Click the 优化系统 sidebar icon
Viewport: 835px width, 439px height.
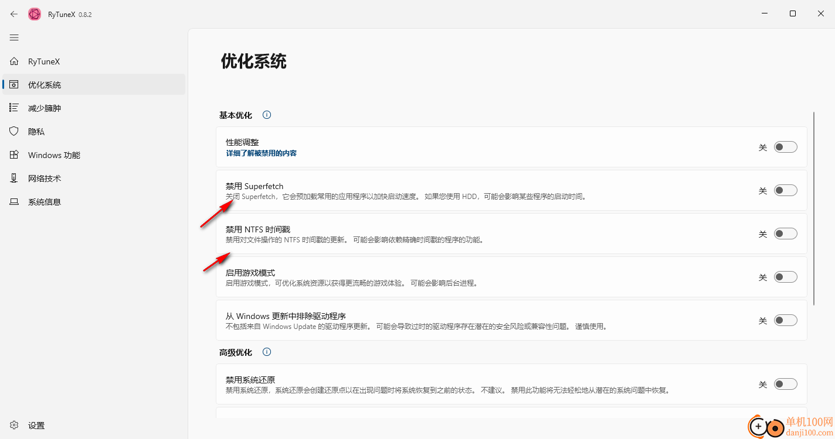14,85
